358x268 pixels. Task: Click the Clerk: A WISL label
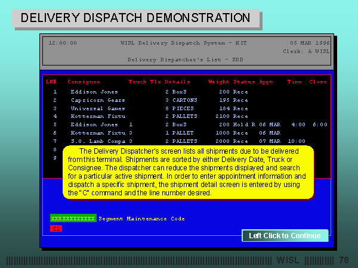pos(306,51)
